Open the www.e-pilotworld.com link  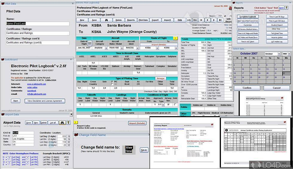36,84
